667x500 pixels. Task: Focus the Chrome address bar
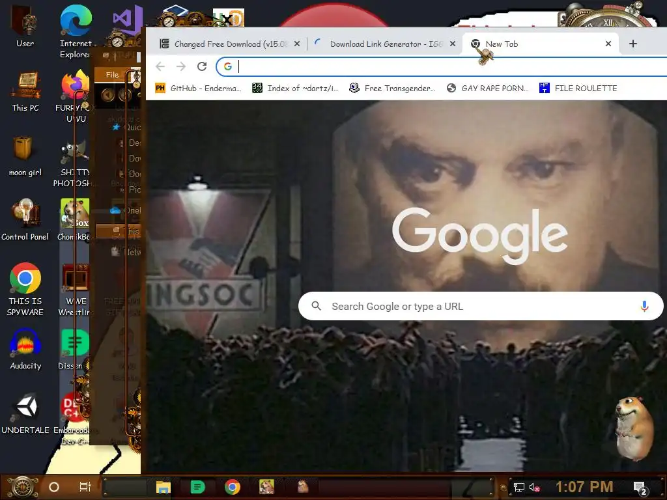coord(442,66)
